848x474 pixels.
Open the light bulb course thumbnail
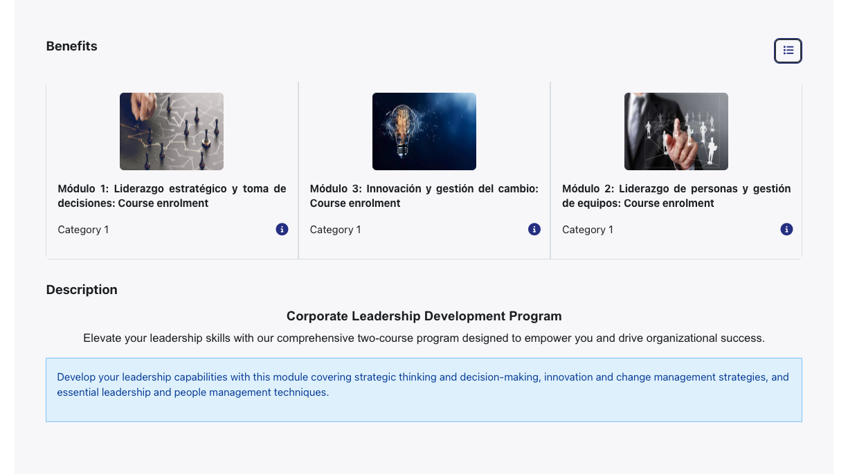(424, 131)
